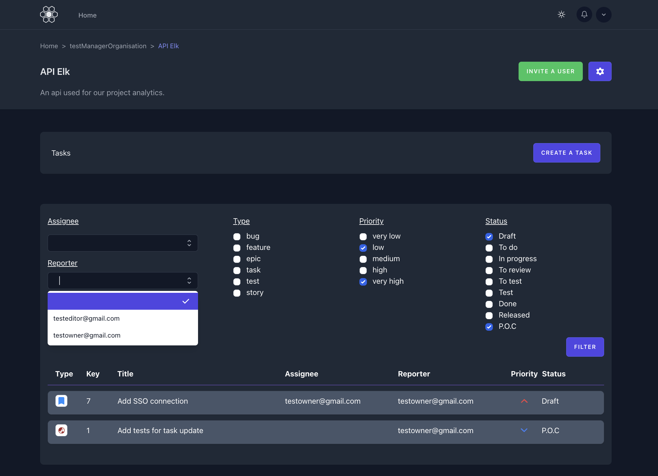Viewport: 658px width, 476px height.
Task: Choose testowner@gmail.com from the reporter list
Action: (87, 335)
